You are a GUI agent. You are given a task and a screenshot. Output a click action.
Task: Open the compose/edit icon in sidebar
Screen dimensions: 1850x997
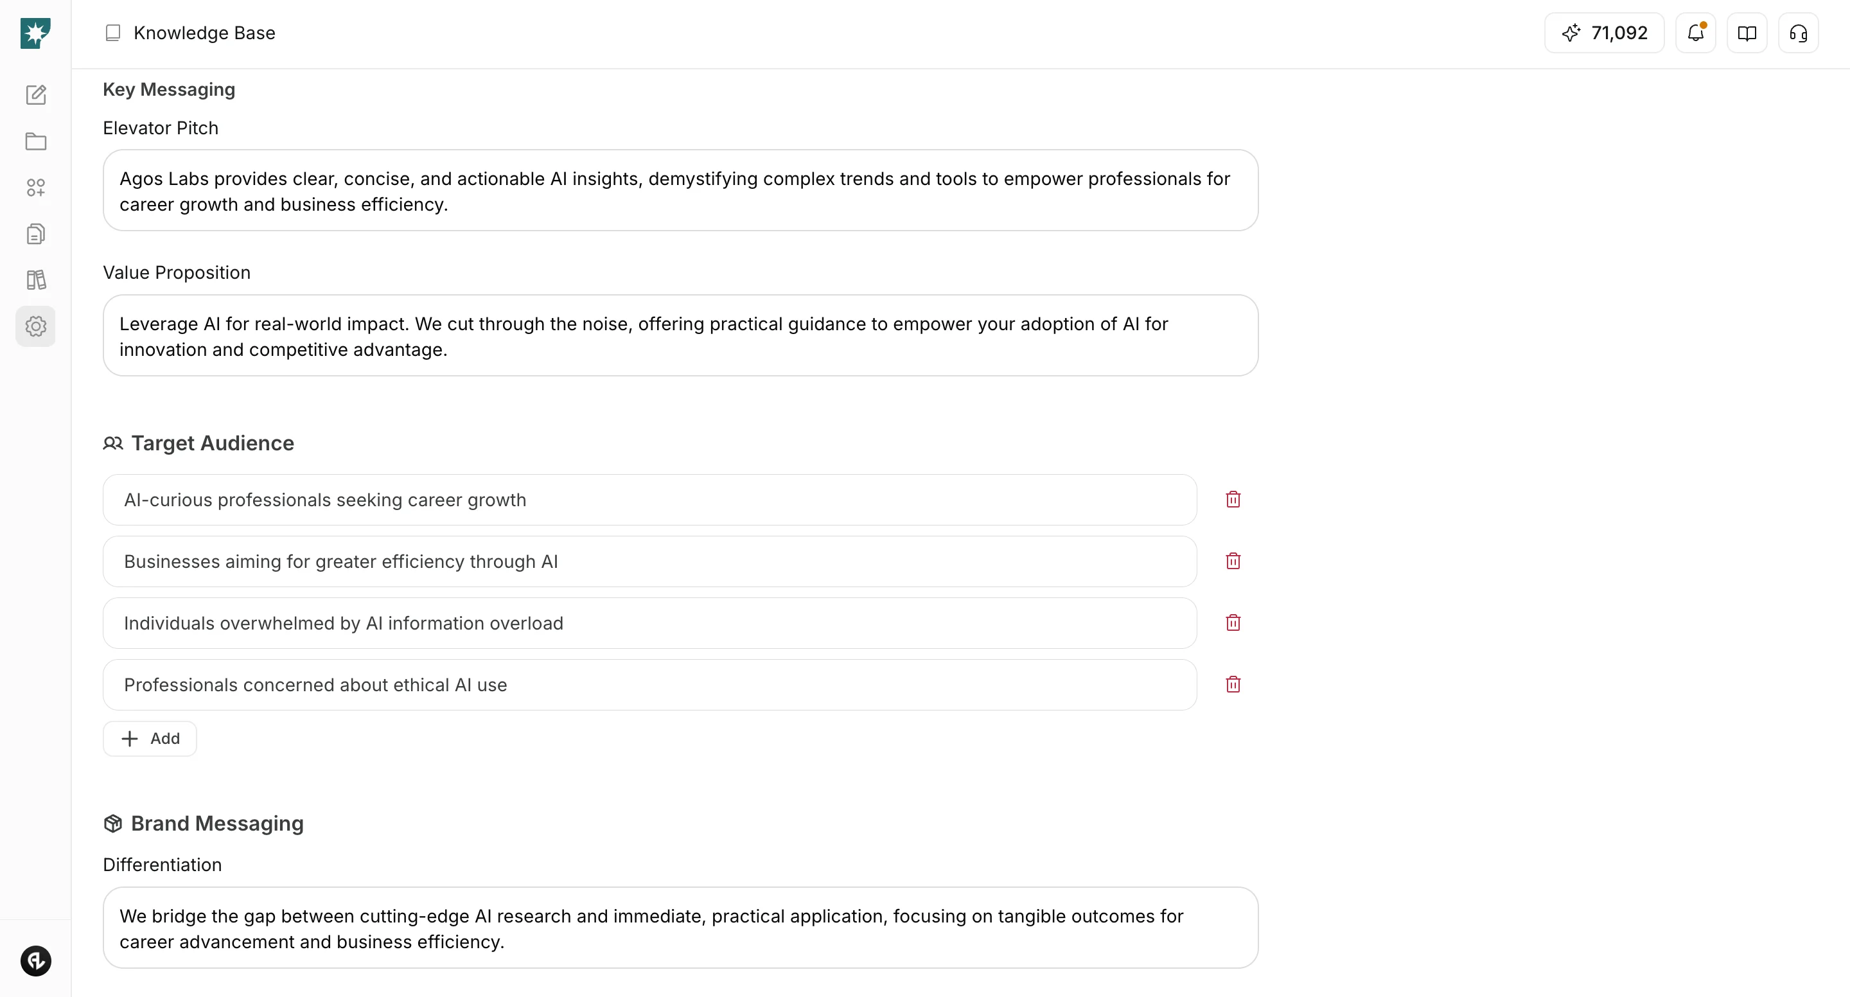(x=35, y=95)
